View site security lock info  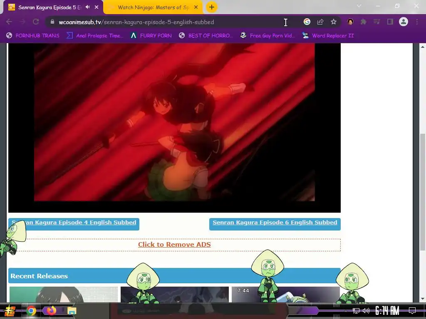click(x=52, y=22)
